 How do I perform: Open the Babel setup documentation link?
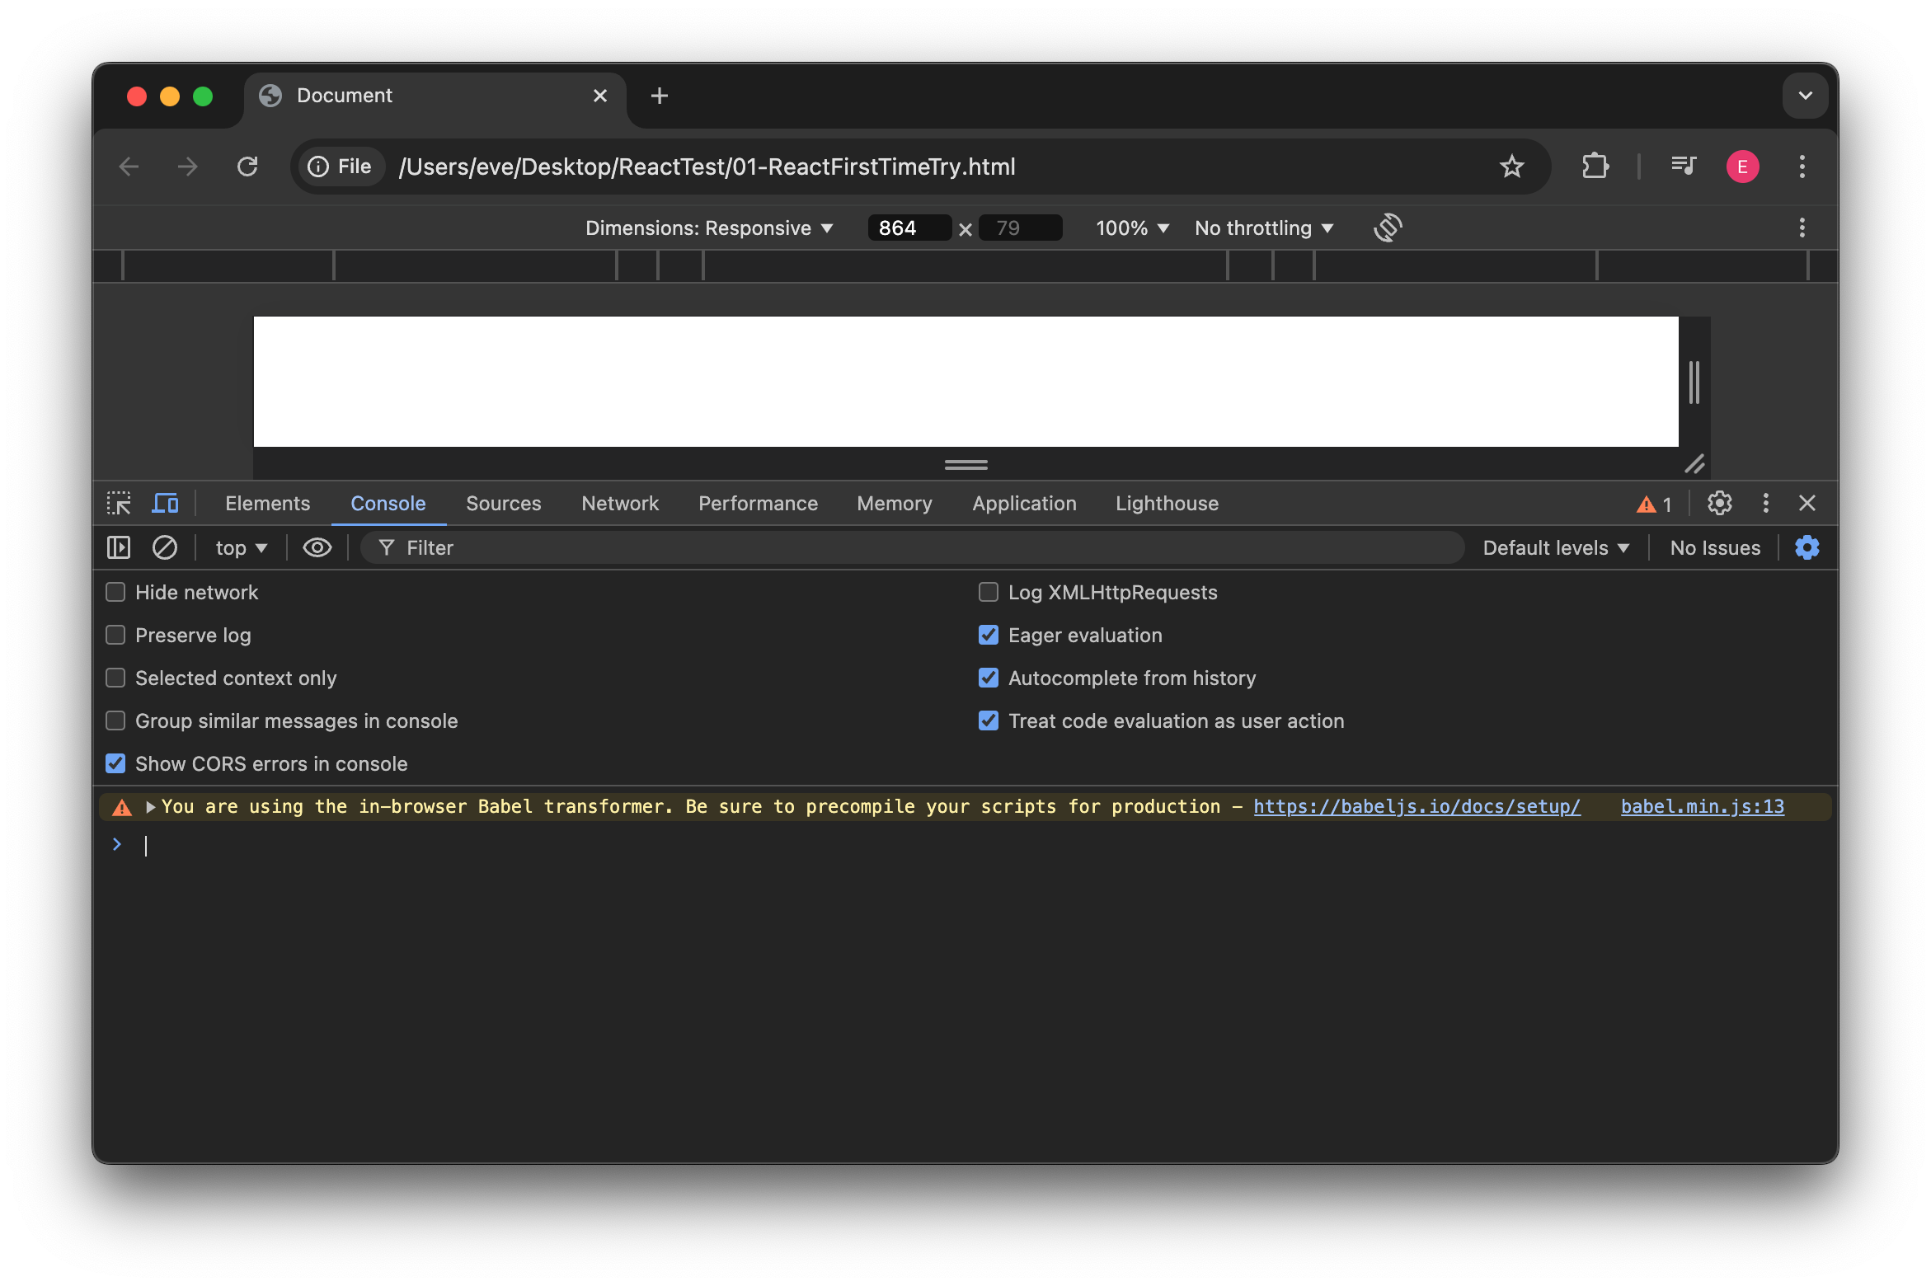tap(1417, 806)
